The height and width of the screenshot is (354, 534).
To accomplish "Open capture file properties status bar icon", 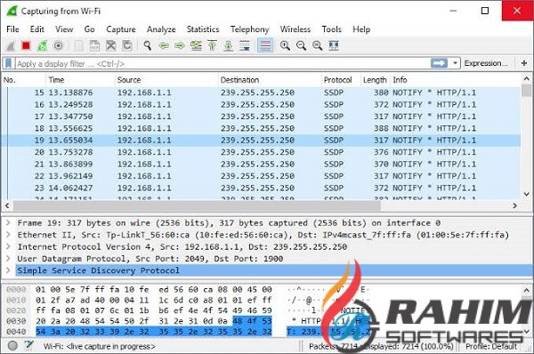I will point(29,346).
